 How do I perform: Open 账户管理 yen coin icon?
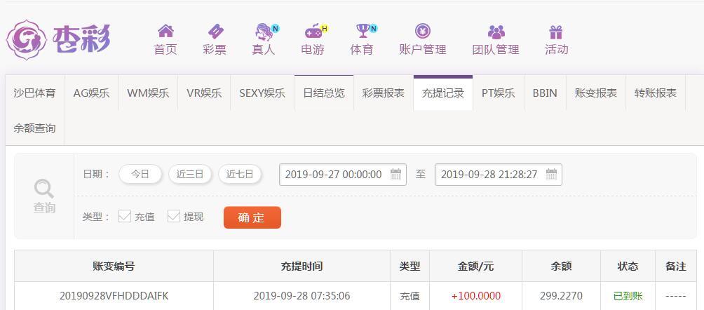pos(423,31)
